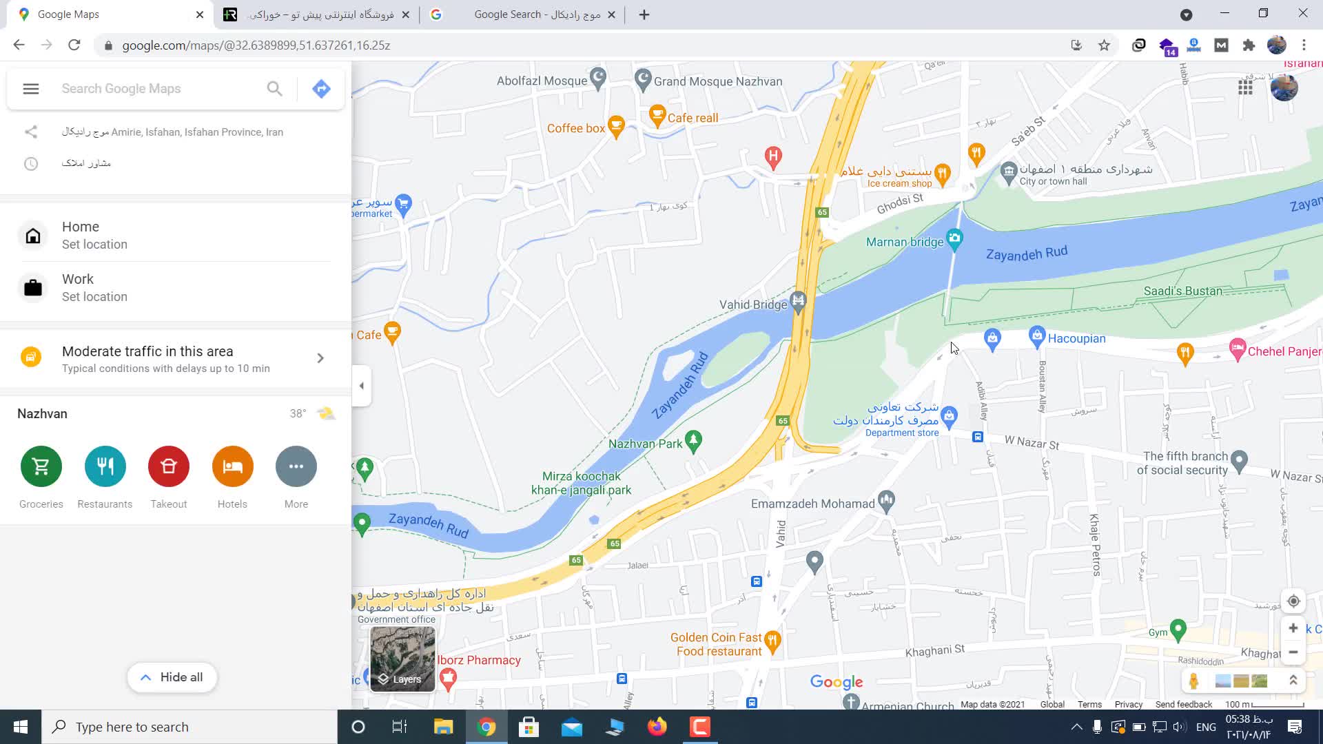Open the Google apps grid
The image size is (1323, 744).
(1245, 87)
